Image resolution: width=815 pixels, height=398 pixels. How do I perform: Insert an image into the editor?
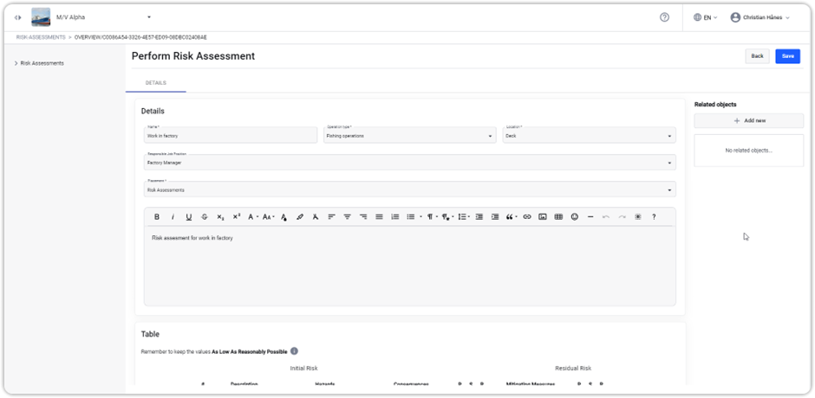pos(543,217)
